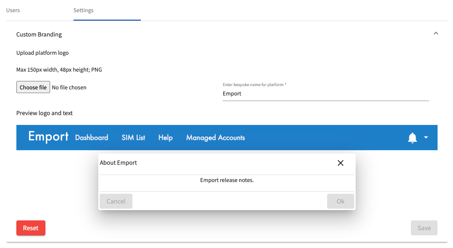Click the Save button
Screen dimensions: 453x248
[424, 228]
